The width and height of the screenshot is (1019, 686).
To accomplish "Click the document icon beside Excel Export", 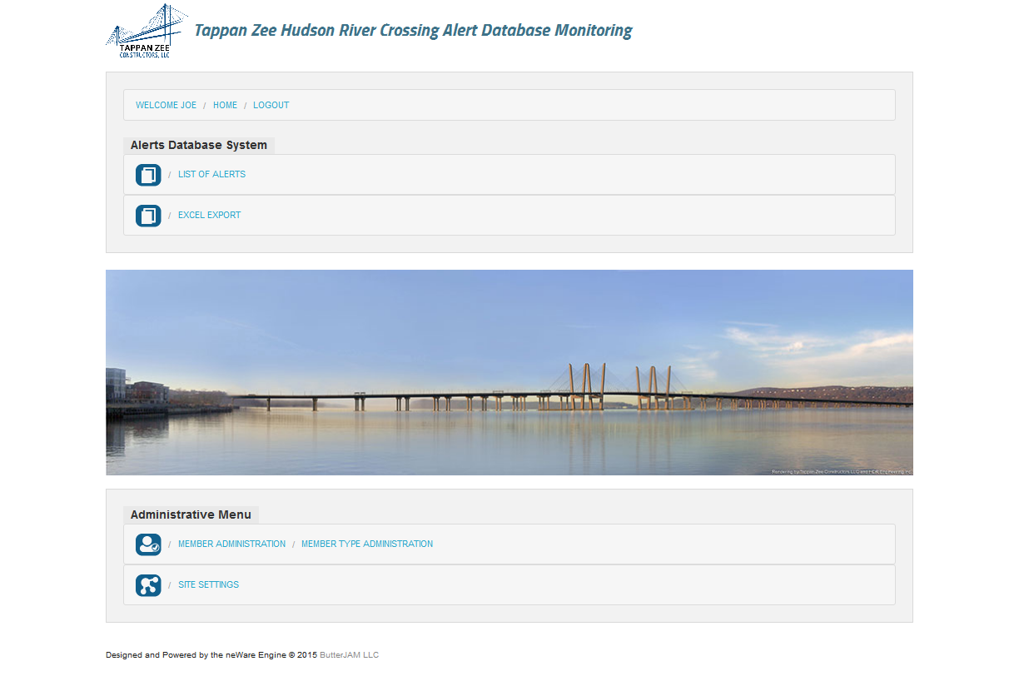I will (x=148, y=216).
